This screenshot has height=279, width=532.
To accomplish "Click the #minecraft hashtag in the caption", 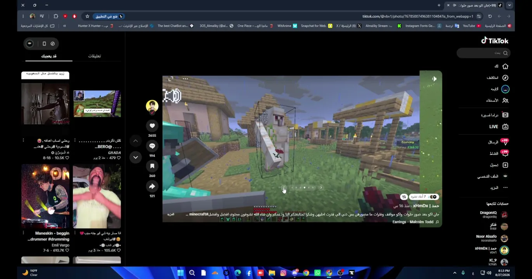I will (199, 214).
